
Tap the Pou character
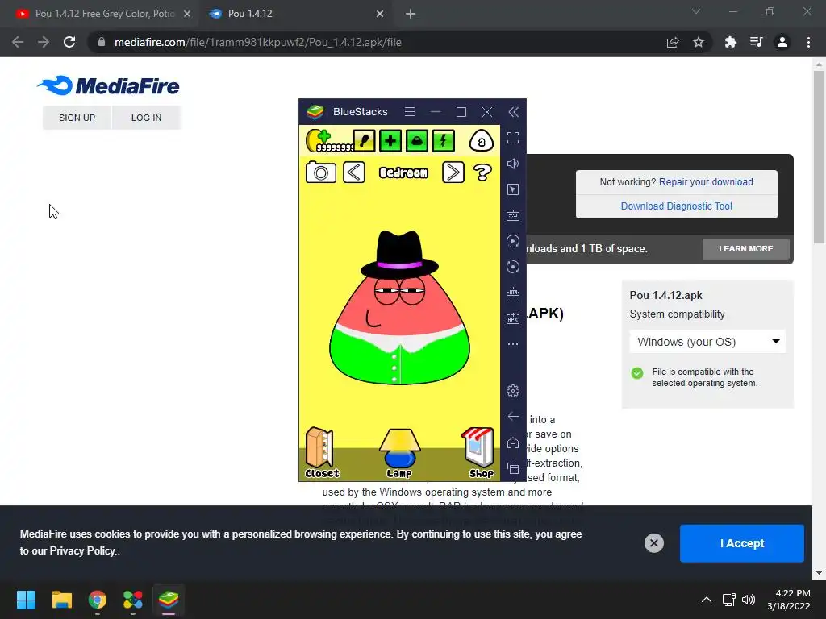(x=400, y=308)
